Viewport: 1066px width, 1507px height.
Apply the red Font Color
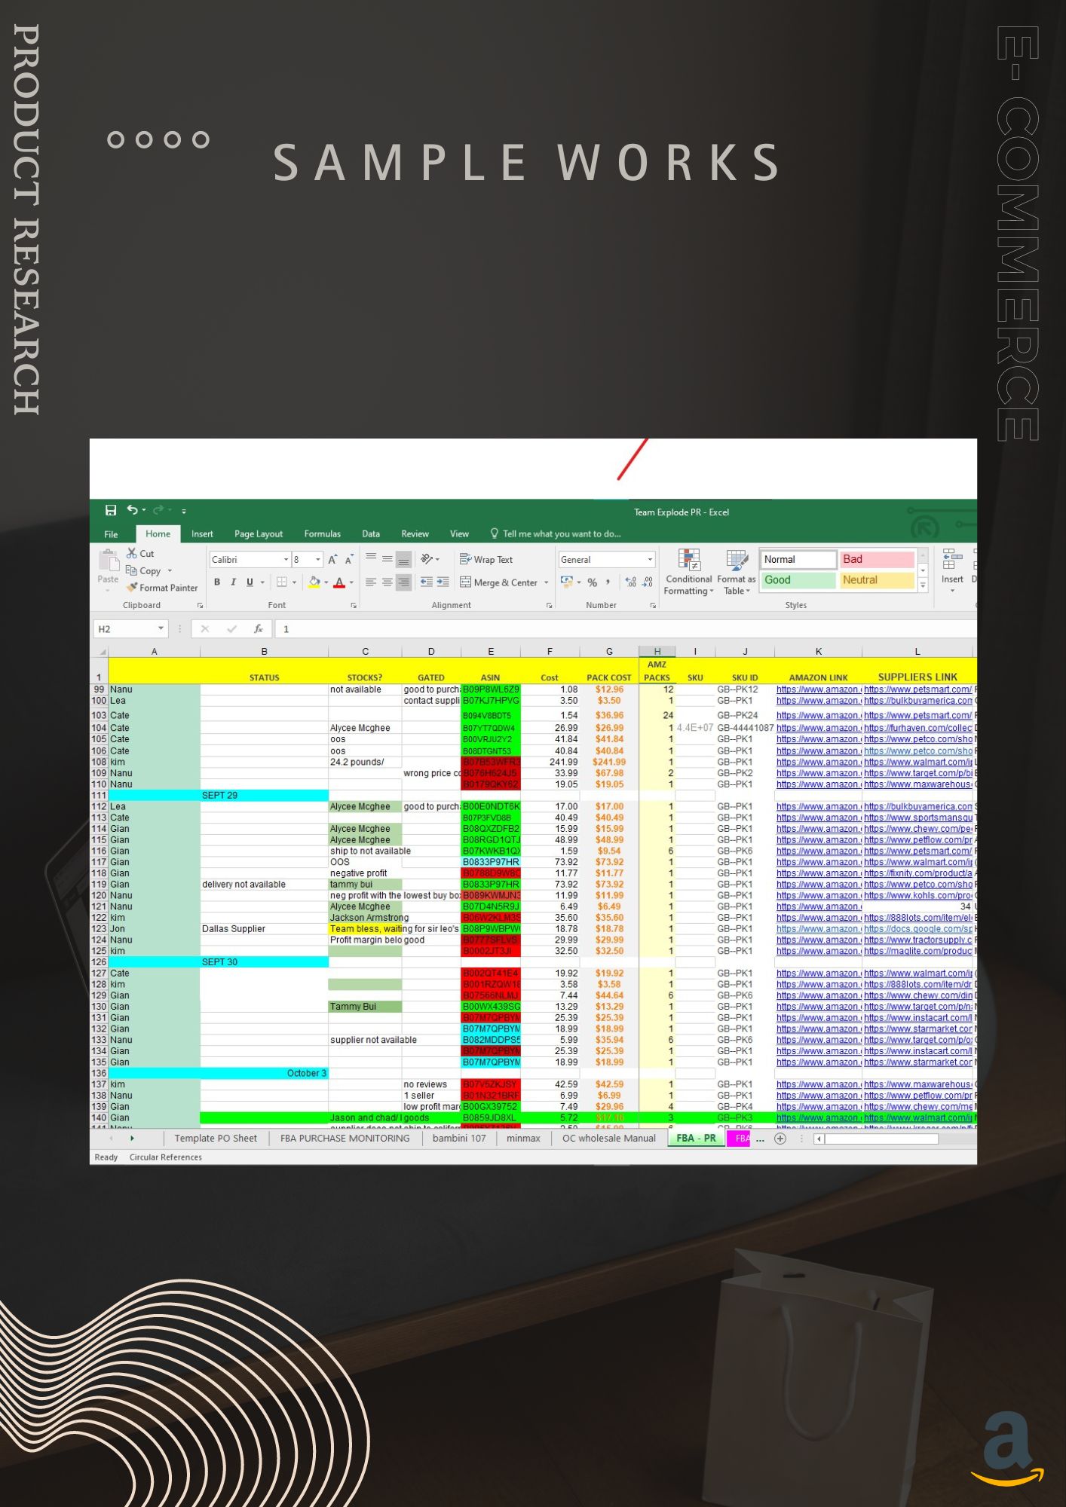click(339, 582)
